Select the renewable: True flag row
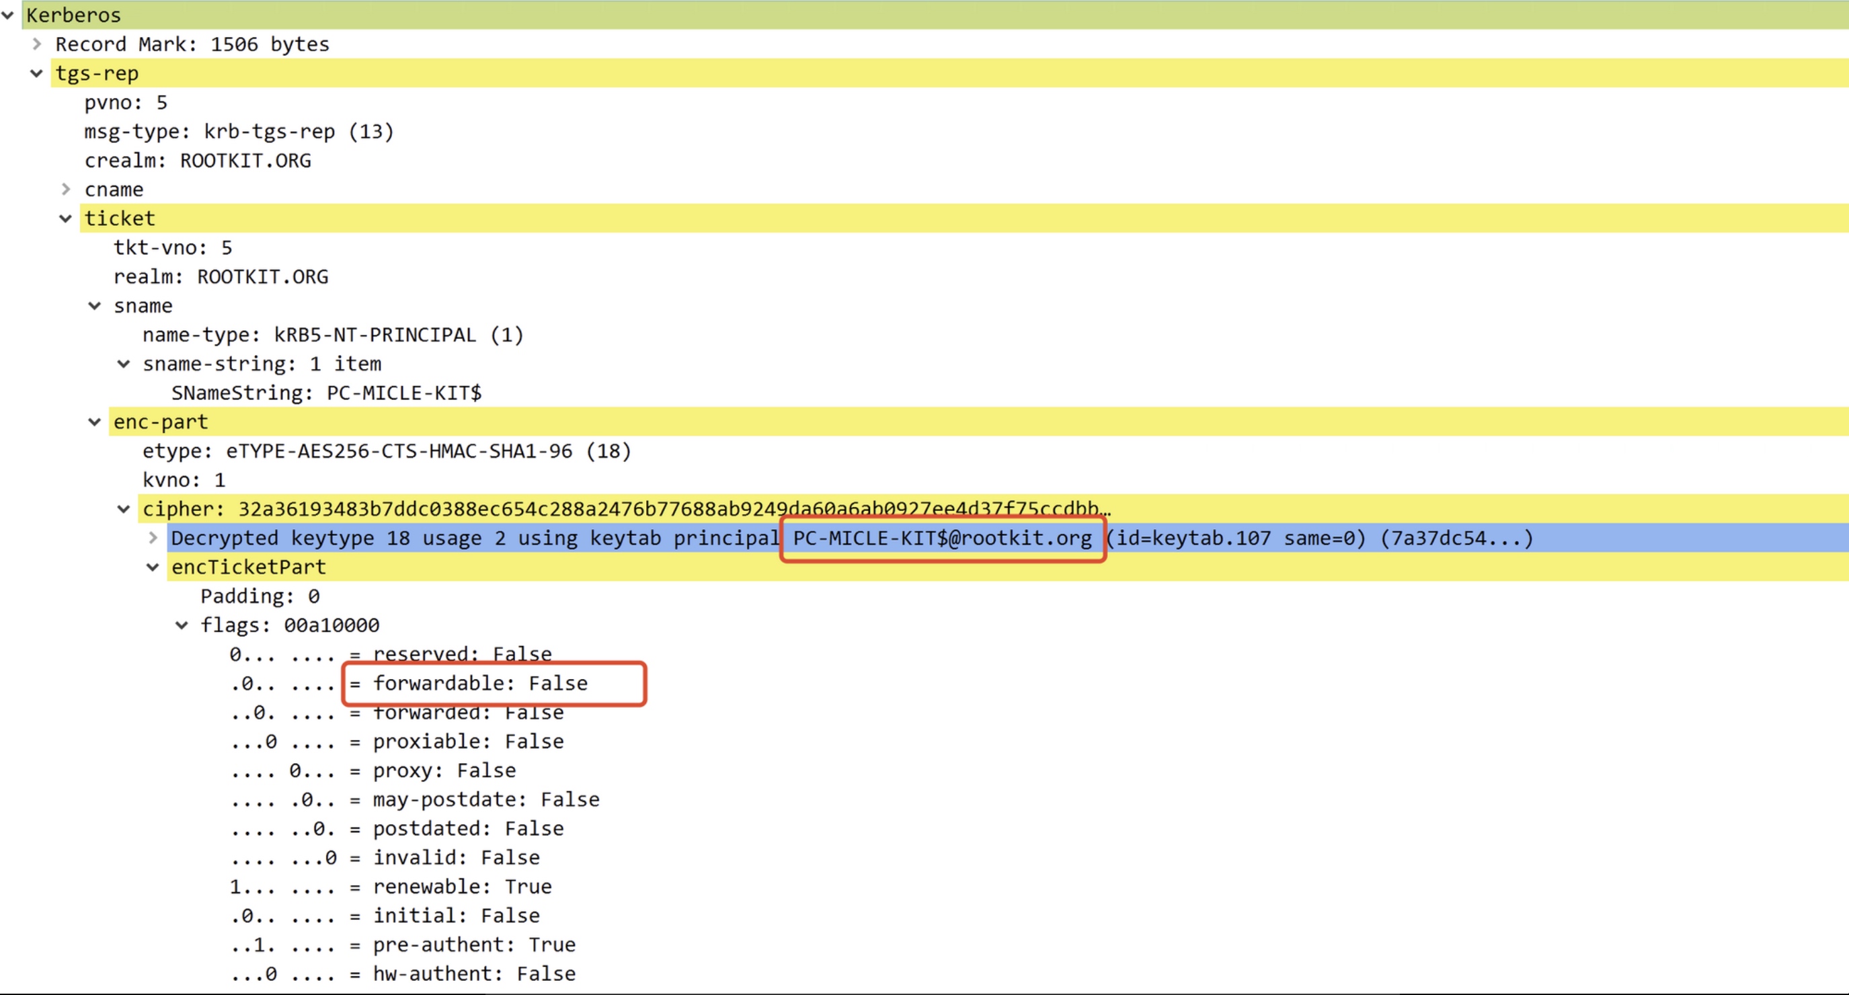The image size is (1849, 995). [461, 887]
